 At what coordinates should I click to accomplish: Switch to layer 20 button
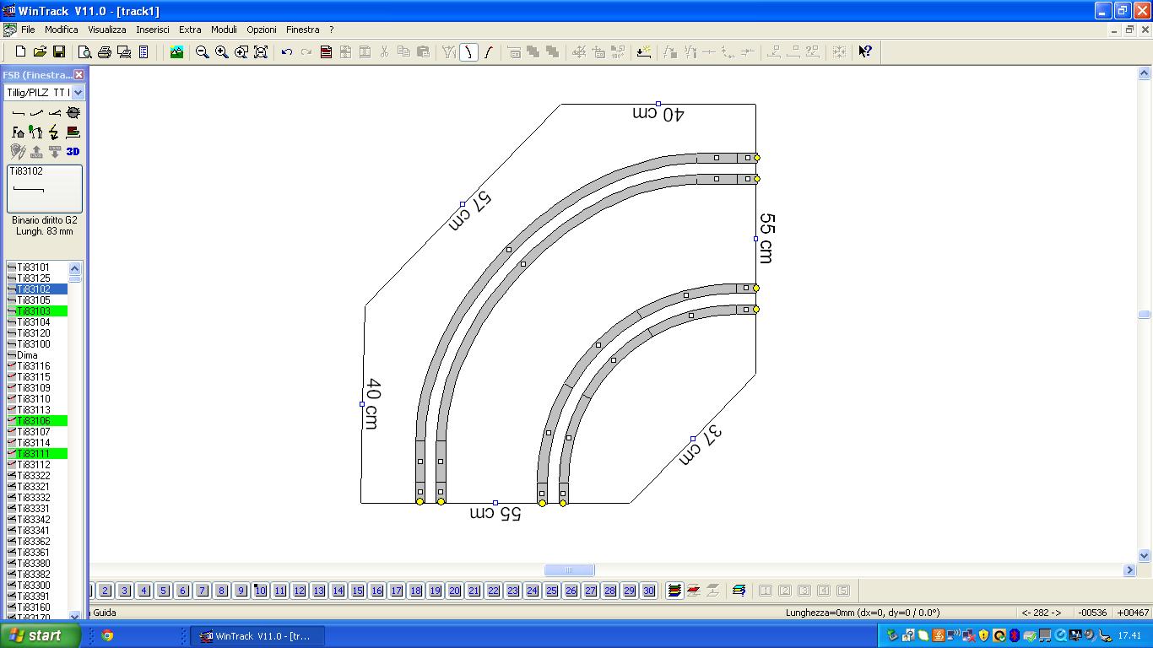[455, 591]
